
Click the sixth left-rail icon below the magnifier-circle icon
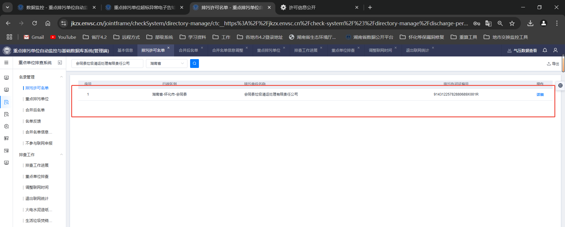click(6, 138)
